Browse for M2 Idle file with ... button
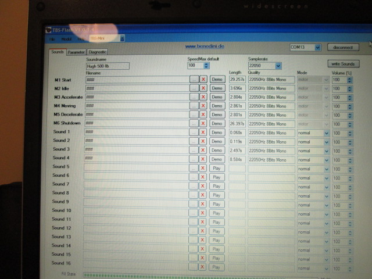Viewport: 372px width, 279px height. click(194, 88)
